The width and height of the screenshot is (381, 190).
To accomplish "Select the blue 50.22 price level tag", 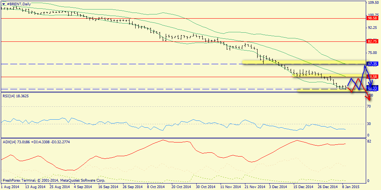I will [x=372, y=89].
